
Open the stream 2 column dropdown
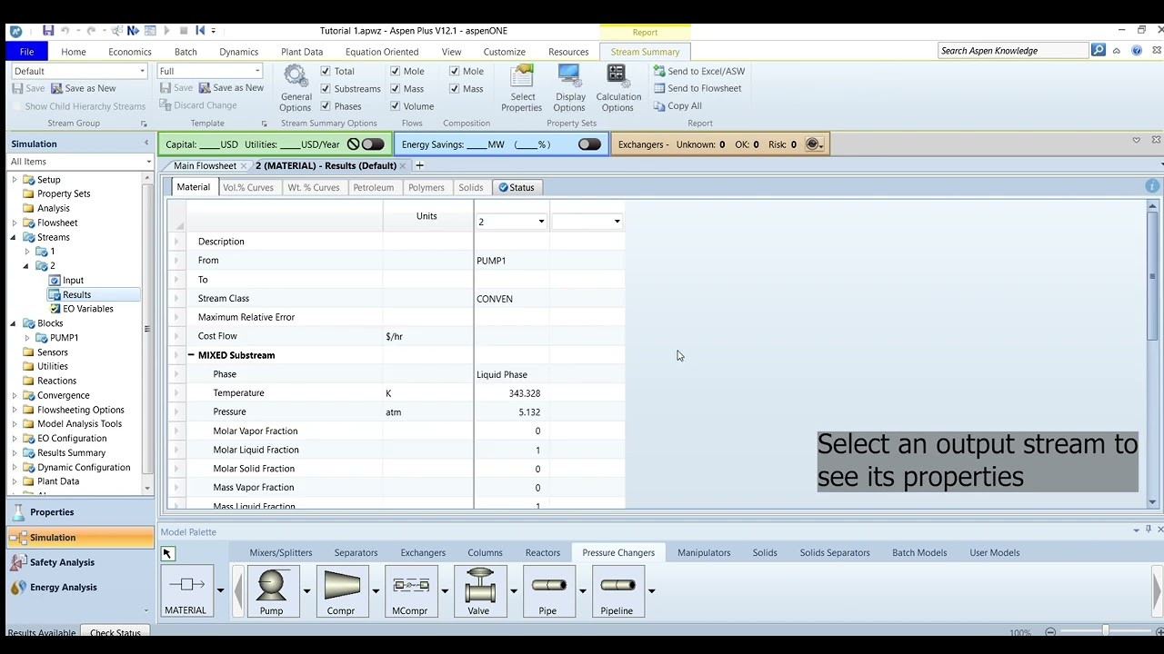point(541,222)
